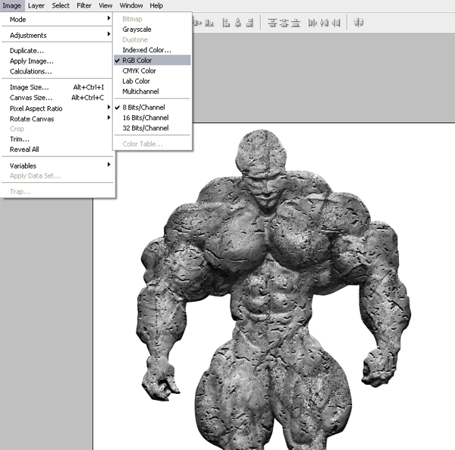This screenshot has width=455, height=450.
Task: Click the greyed-out Crop entry
Action: (x=58, y=128)
